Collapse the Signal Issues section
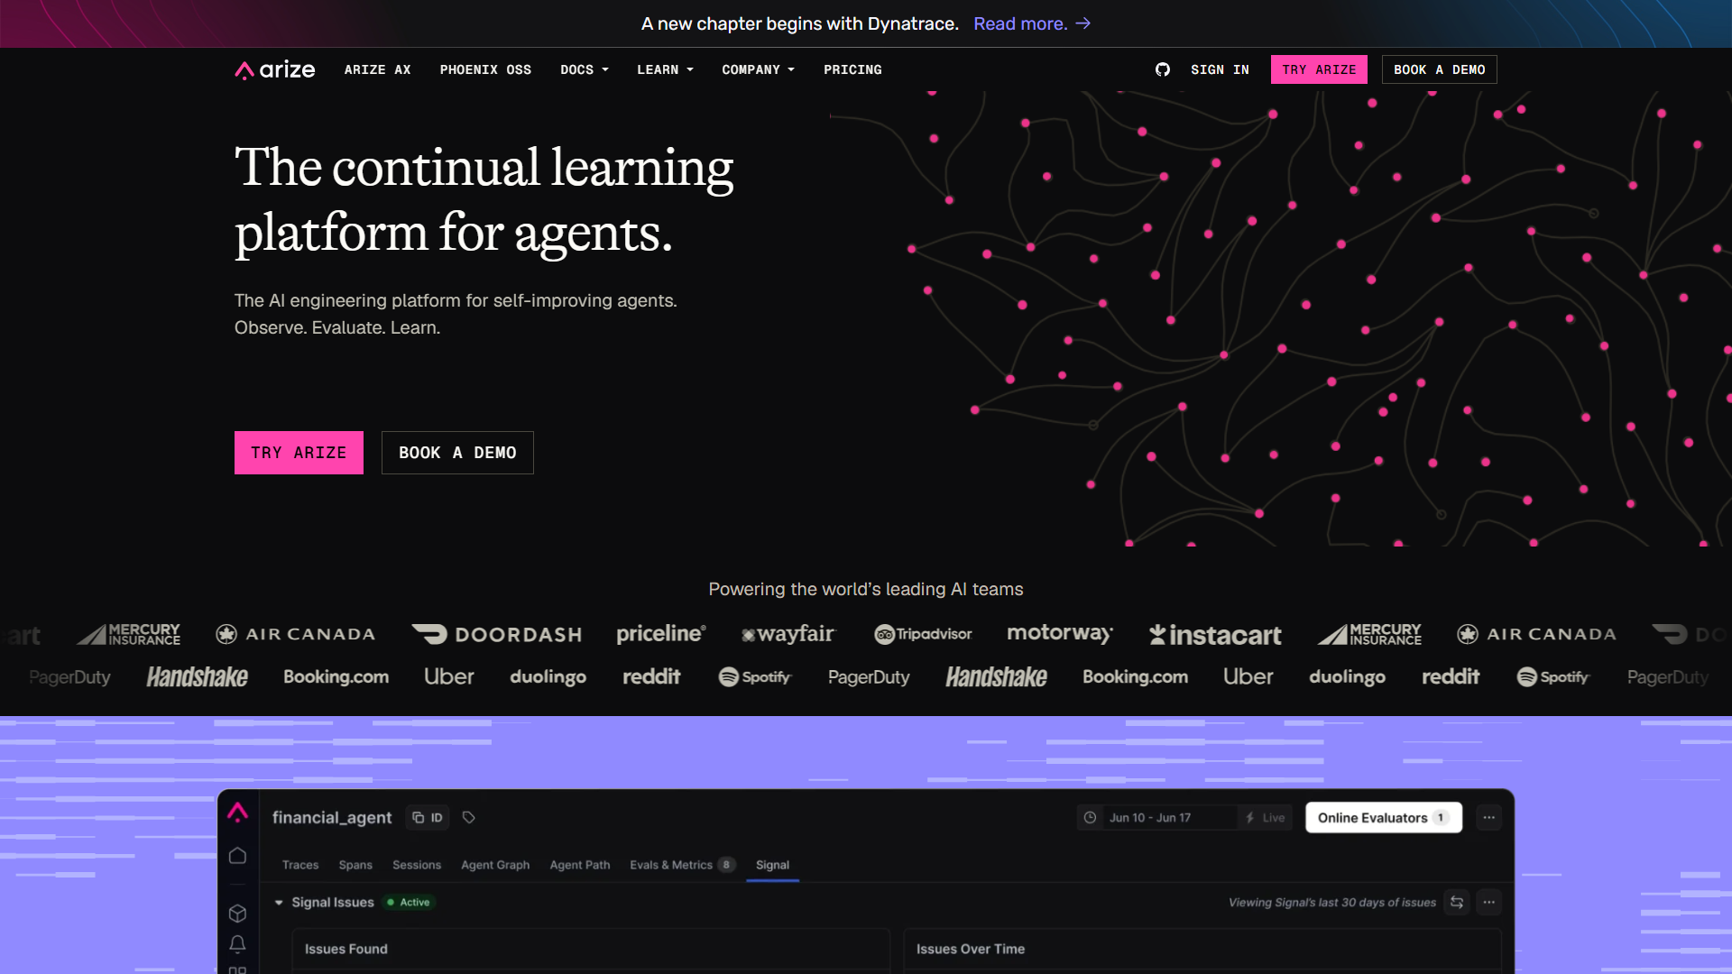 point(279,902)
